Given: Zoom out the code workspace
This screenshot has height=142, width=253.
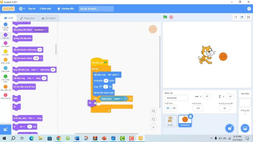Looking at the screenshot, I should 153,119.
